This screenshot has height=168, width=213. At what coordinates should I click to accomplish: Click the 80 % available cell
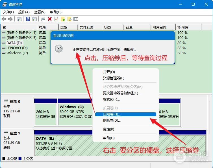[x=181, y=43]
